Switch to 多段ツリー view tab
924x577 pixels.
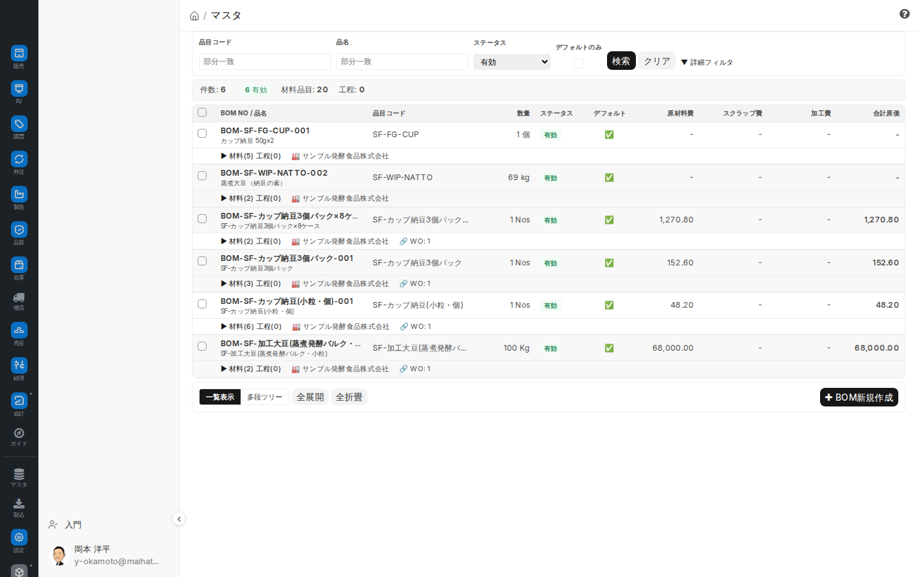point(264,397)
